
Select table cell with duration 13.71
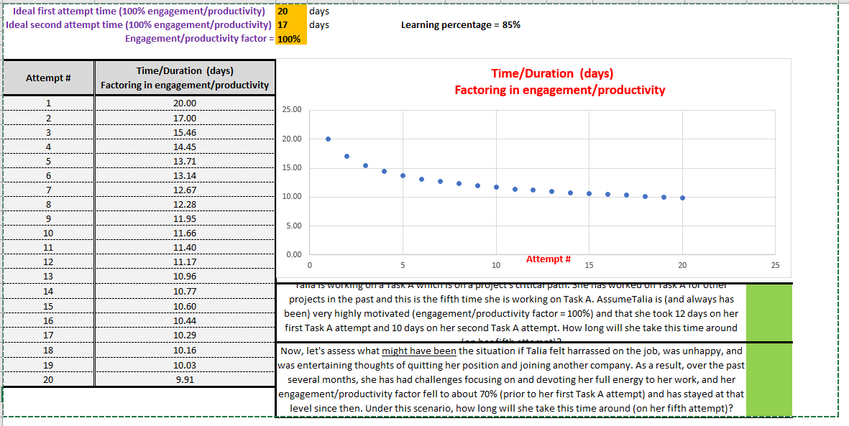pyautogui.click(x=185, y=162)
